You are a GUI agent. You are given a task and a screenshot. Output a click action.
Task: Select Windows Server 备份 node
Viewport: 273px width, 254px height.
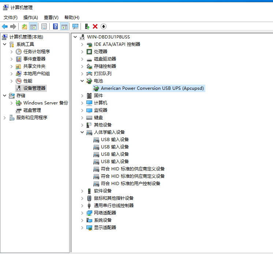click(46, 103)
